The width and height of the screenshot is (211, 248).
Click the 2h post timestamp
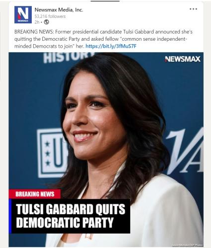(x=37, y=22)
